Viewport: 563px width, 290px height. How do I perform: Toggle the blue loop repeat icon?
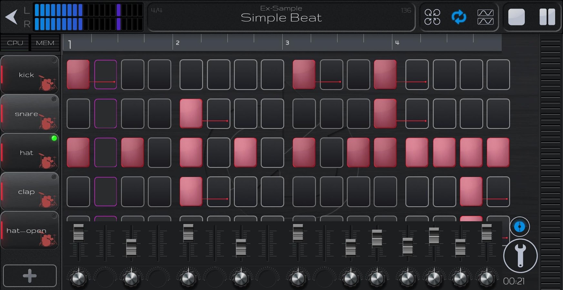(x=459, y=17)
